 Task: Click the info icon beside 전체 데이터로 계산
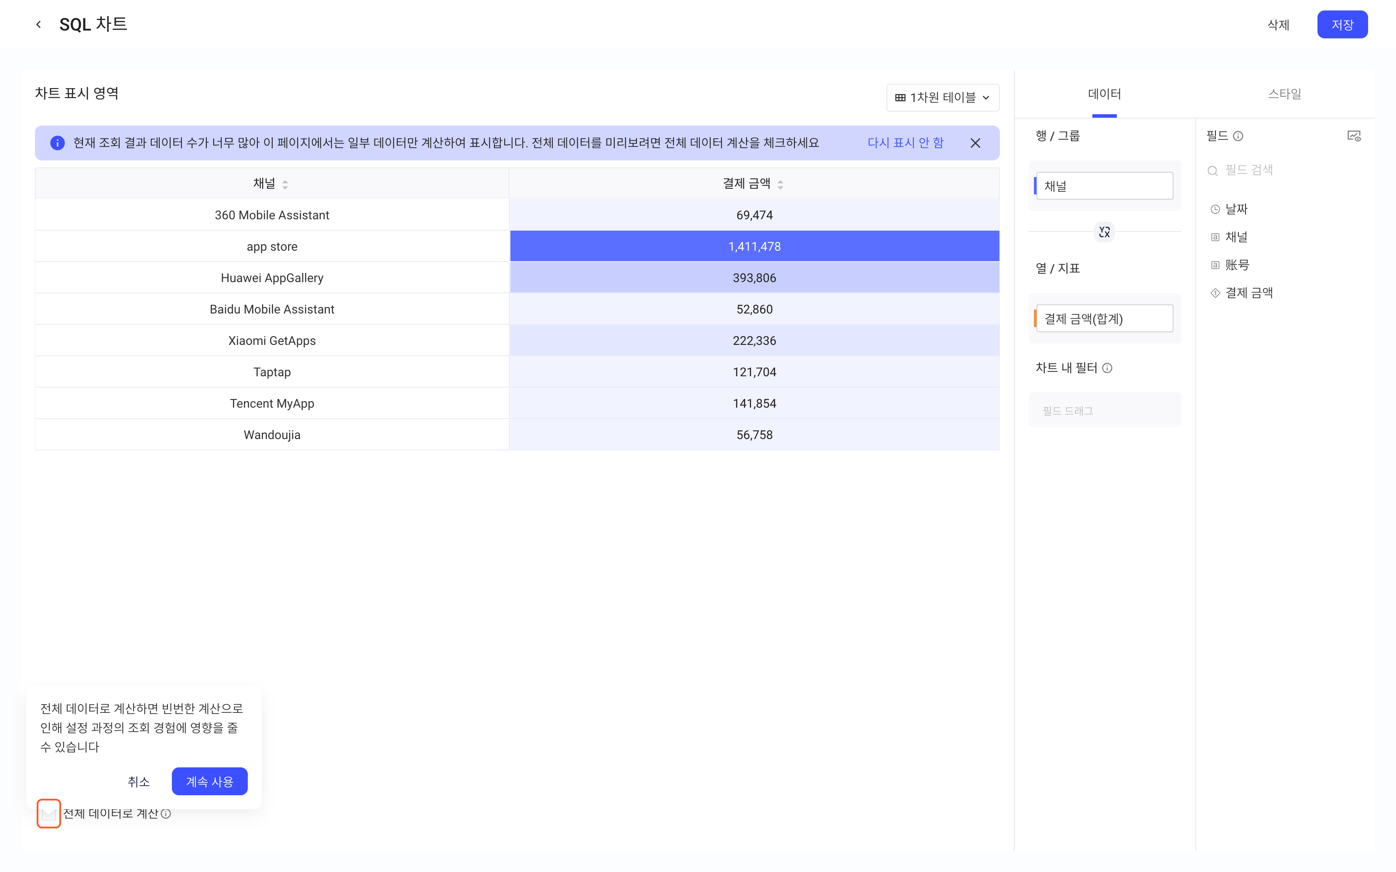(166, 813)
